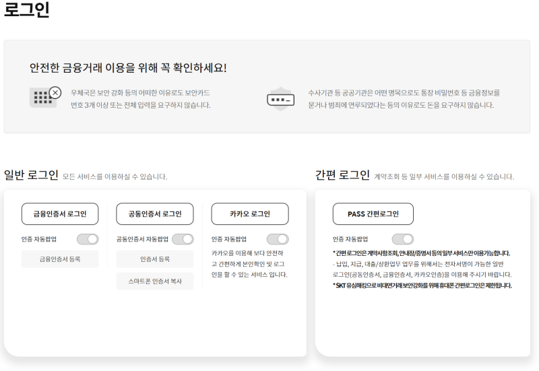This screenshot has width=539, height=371.
Task: Click the text 모든 서비스를 이용하실 수 있습니다.
Action: pos(115,176)
